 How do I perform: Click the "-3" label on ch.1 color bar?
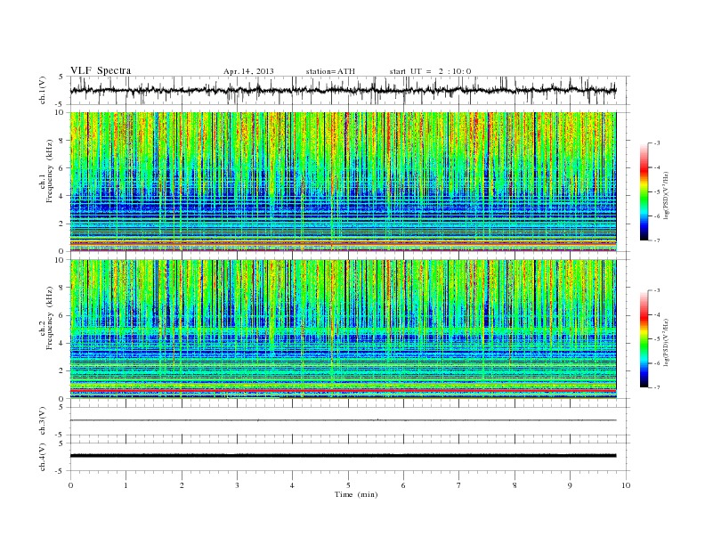click(656, 143)
